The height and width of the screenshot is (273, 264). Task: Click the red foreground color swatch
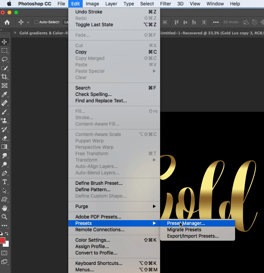point(2,240)
